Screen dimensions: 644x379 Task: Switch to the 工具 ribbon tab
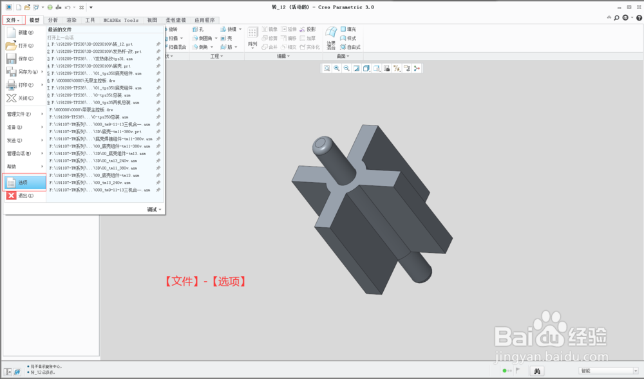coord(90,20)
